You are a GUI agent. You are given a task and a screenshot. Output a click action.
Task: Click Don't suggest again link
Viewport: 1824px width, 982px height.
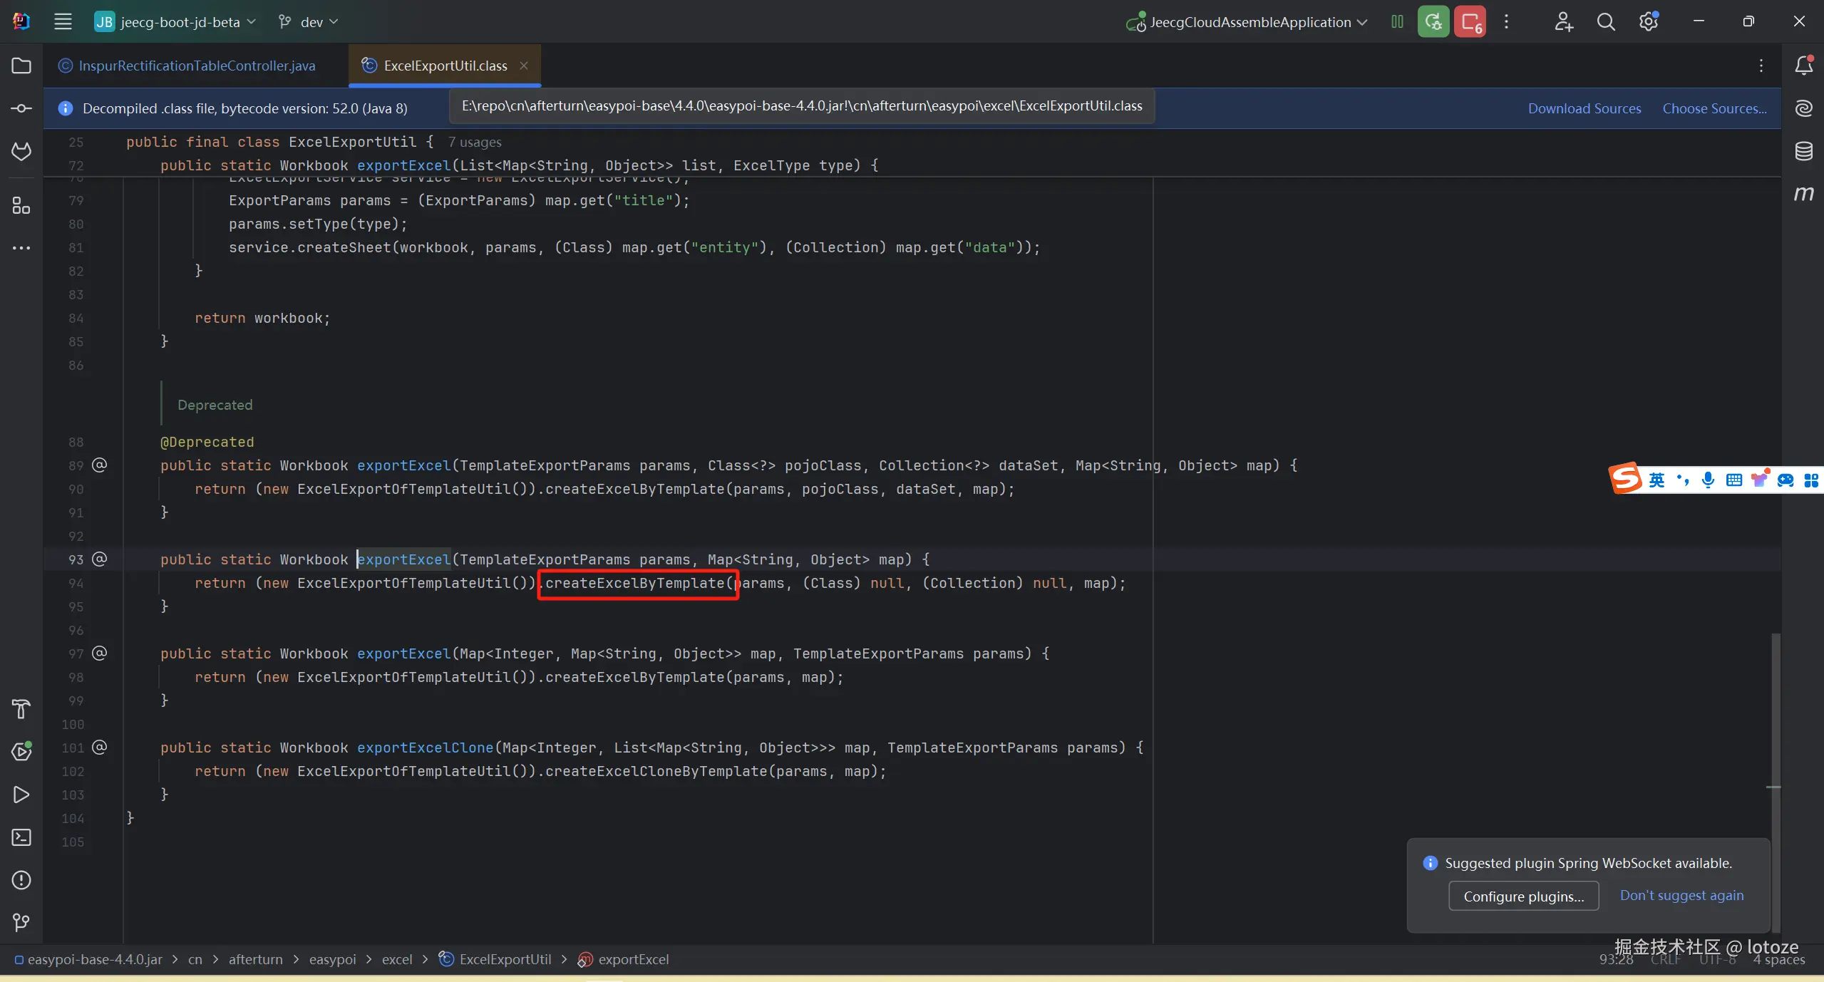click(x=1681, y=895)
